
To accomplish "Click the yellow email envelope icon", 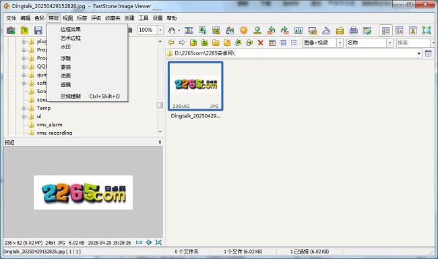I will coord(340,30).
